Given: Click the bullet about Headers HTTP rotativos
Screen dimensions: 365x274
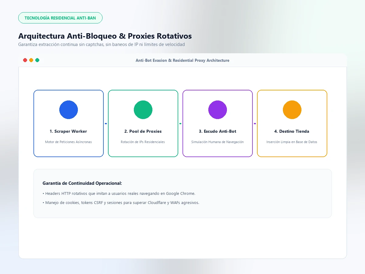Looking at the screenshot, I should (x=119, y=193).
